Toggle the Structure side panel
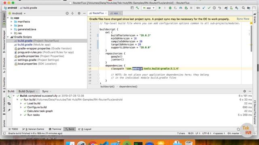 (x=4, y=65)
